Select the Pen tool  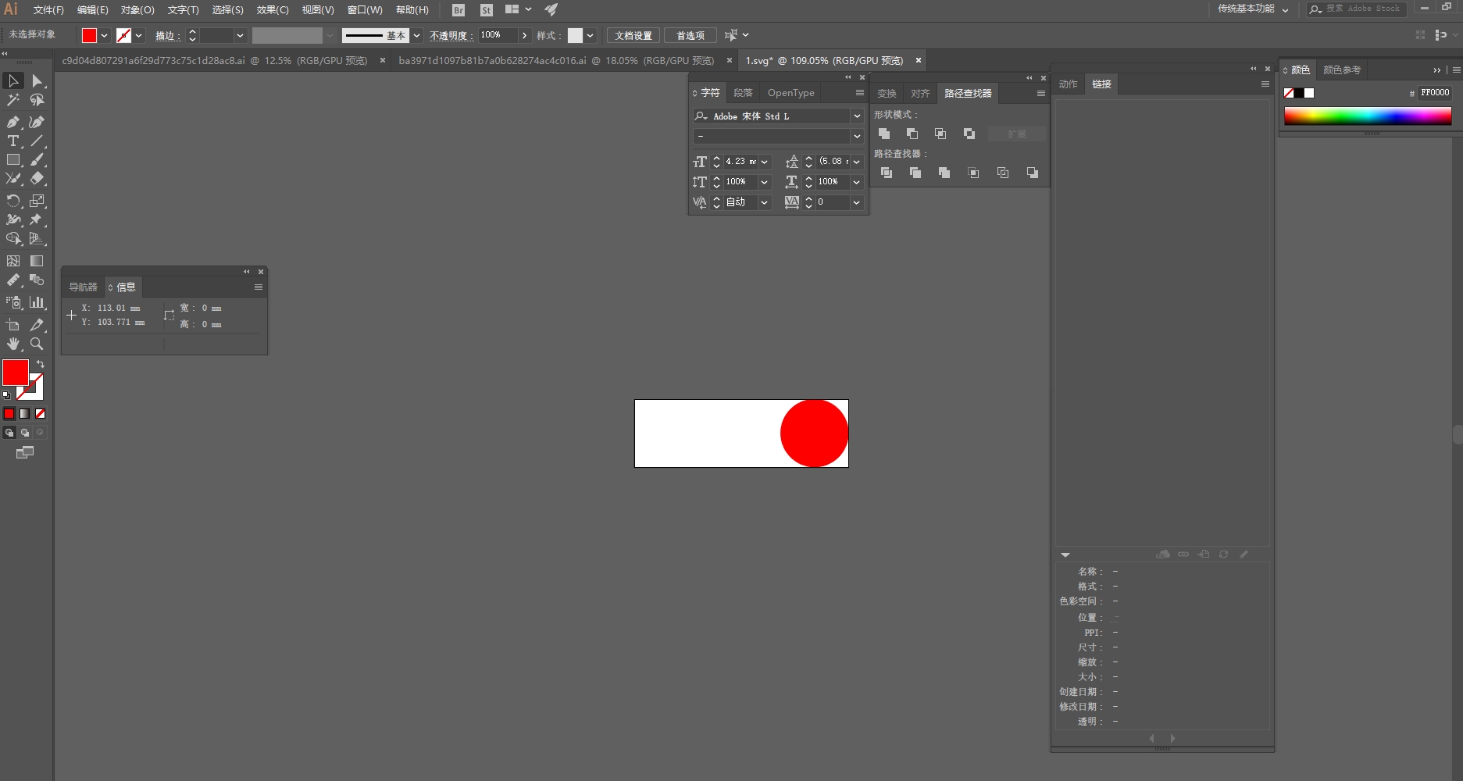[13, 122]
